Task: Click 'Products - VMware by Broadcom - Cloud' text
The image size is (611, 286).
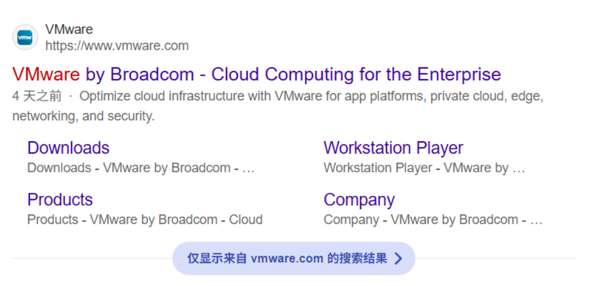Action: pos(144,220)
